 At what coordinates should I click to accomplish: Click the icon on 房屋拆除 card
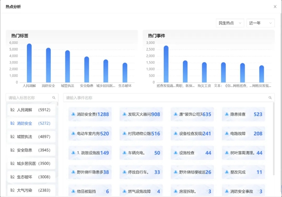tap(175, 191)
